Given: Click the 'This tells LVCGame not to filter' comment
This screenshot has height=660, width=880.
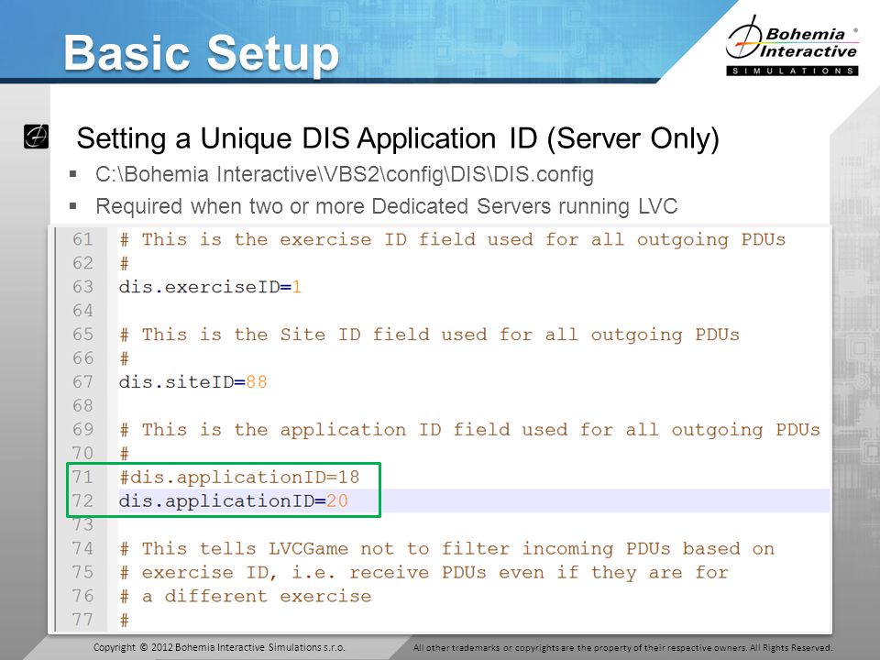Looking at the screenshot, I should (x=446, y=548).
